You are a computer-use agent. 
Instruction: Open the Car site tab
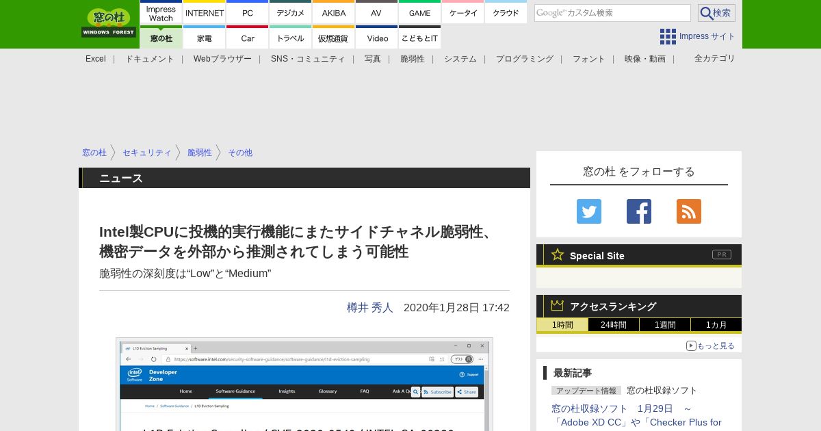click(x=248, y=38)
